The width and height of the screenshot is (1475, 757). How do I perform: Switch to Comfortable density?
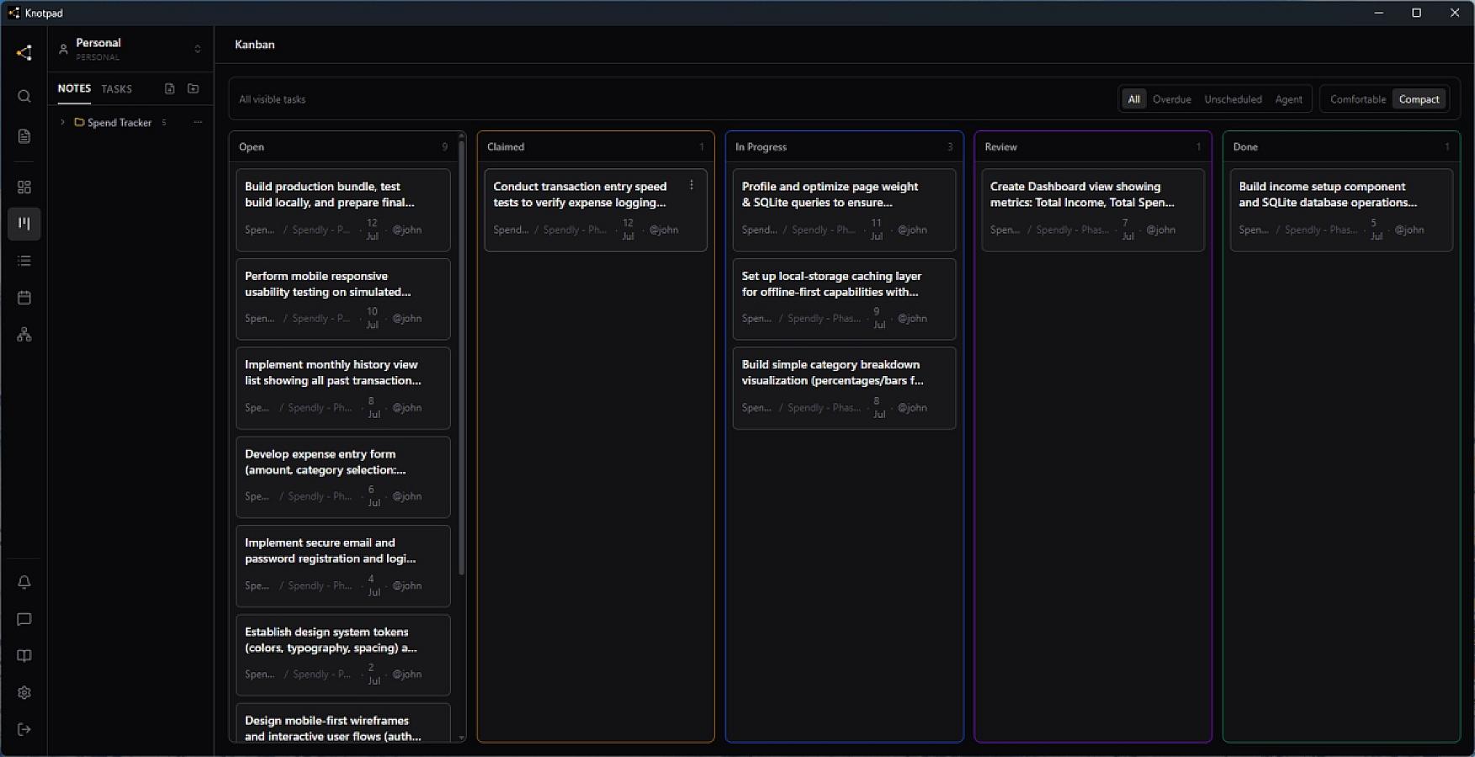point(1357,99)
